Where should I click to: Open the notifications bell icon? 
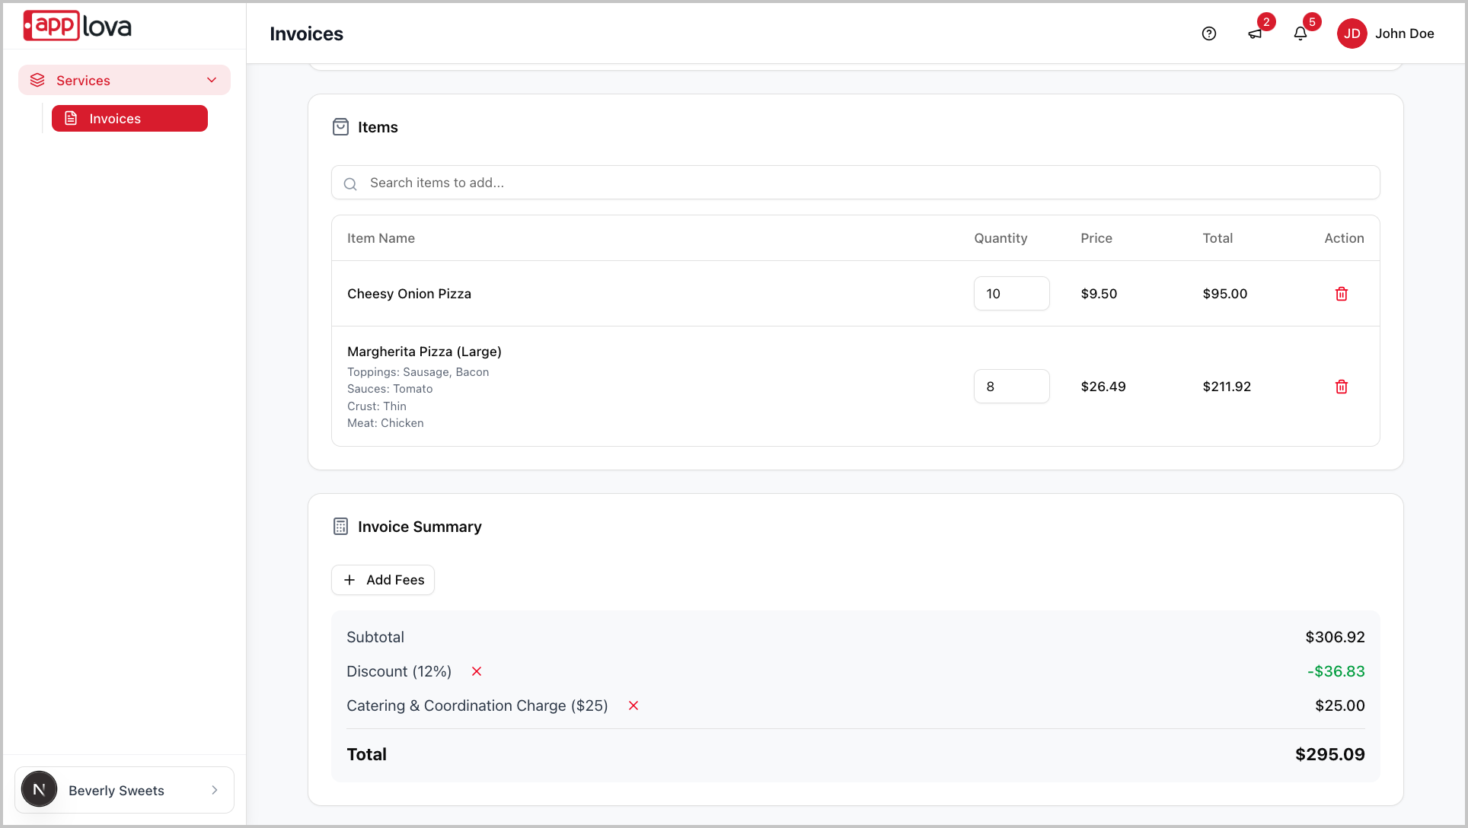[x=1300, y=33]
